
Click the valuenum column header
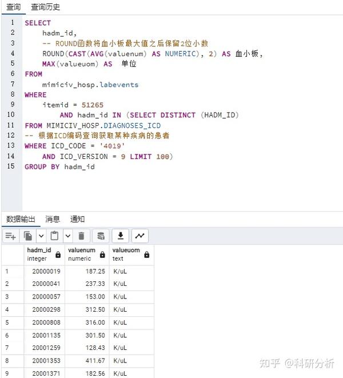point(87,255)
